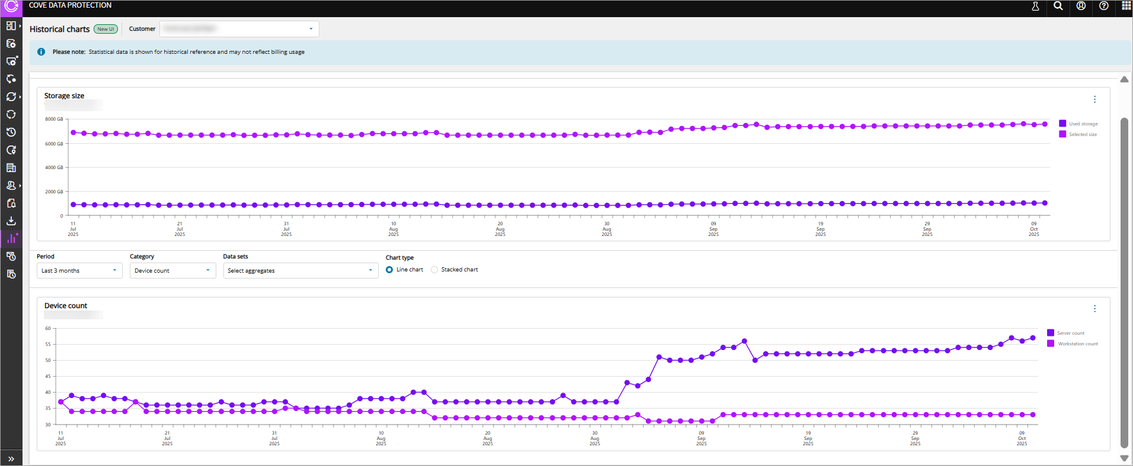Open the download icon in sidebar
Image resolution: width=1133 pixels, height=466 pixels.
(x=11, y=221)
